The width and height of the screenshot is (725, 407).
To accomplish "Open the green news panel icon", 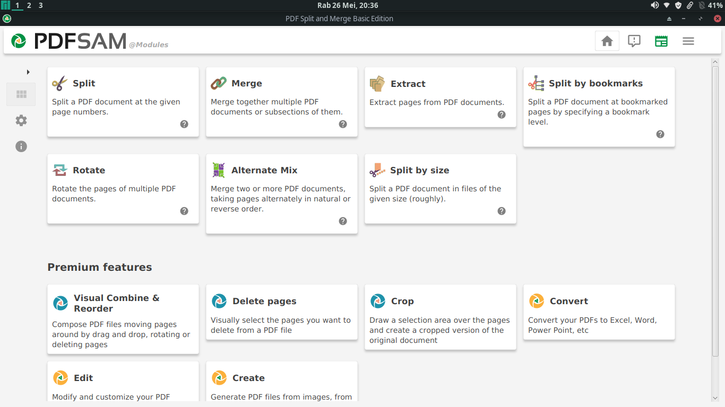I will [x=661, y=41].
